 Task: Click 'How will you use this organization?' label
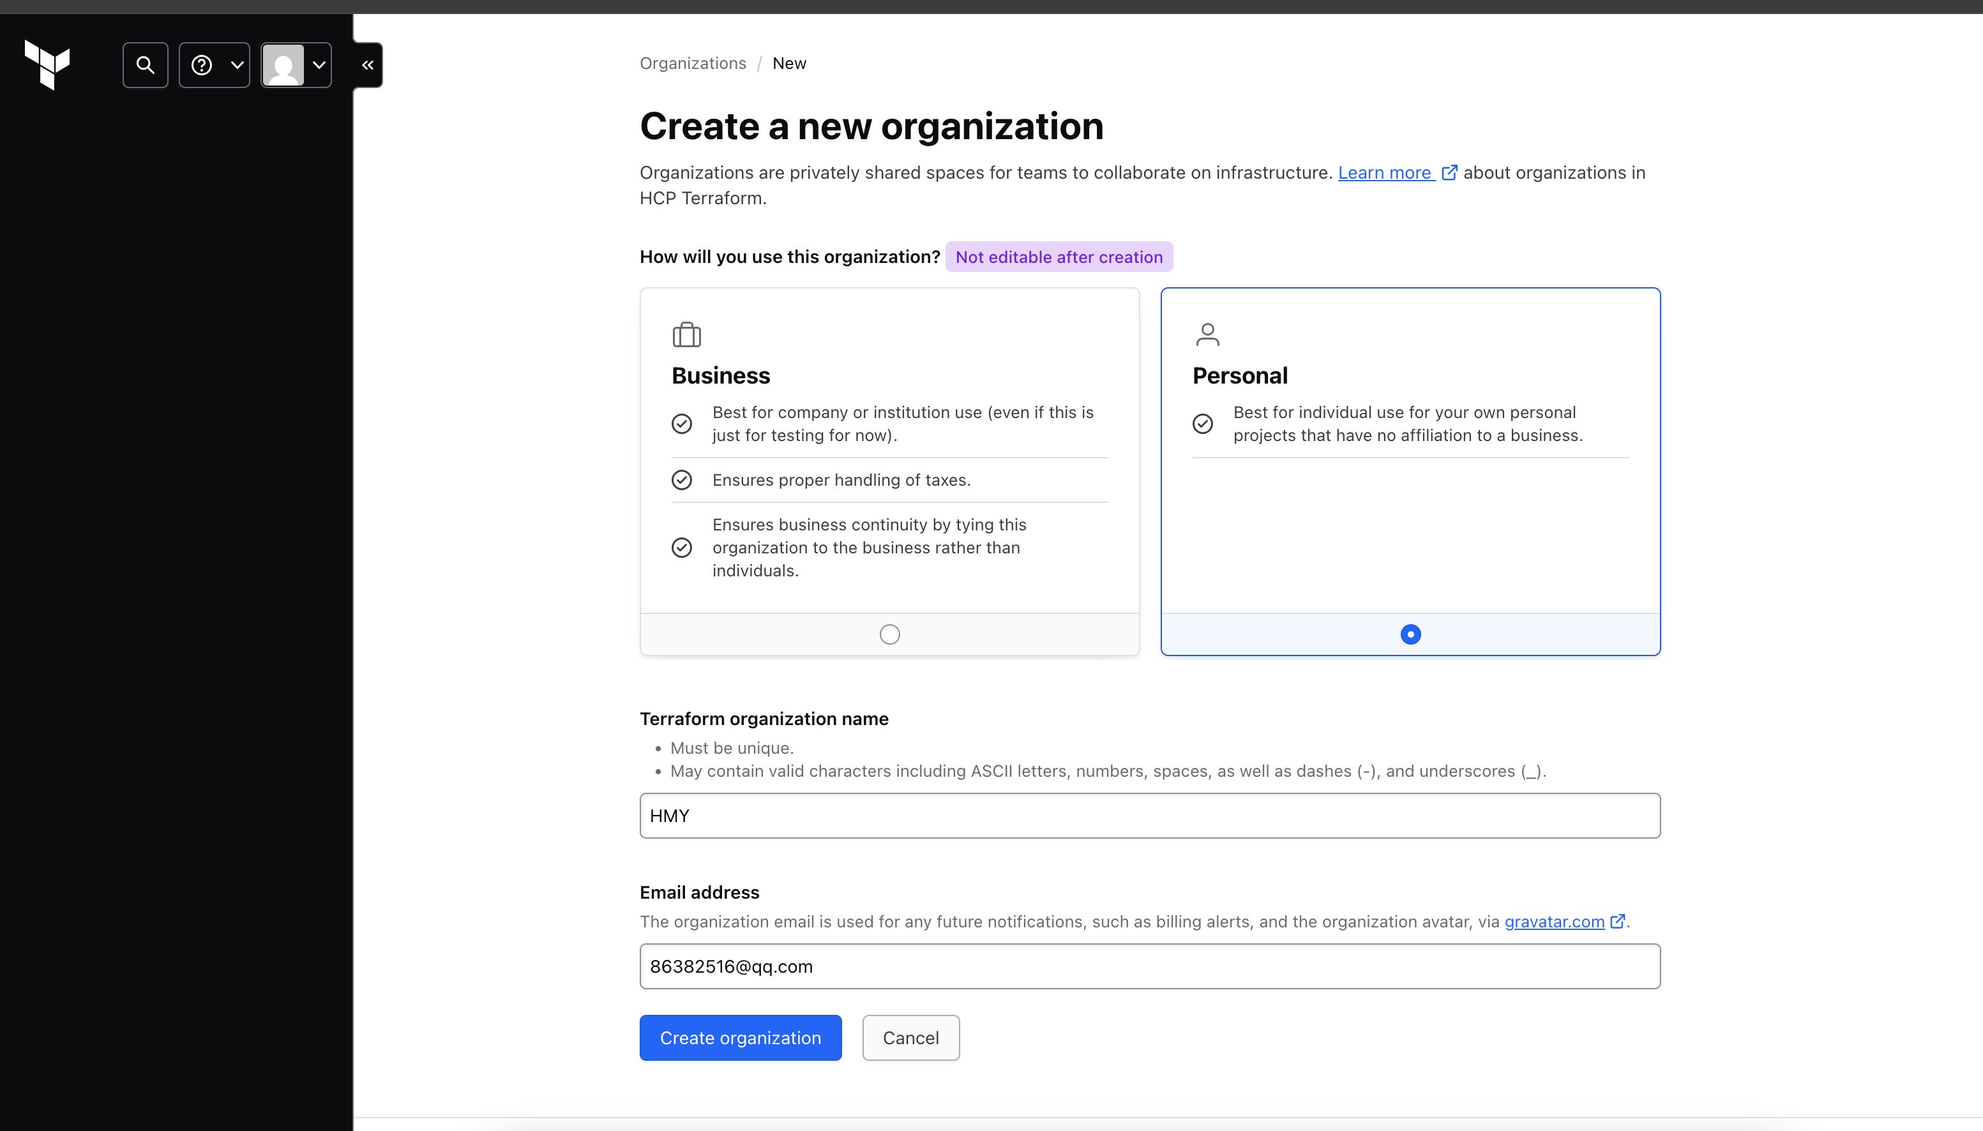tap(790, 257)
